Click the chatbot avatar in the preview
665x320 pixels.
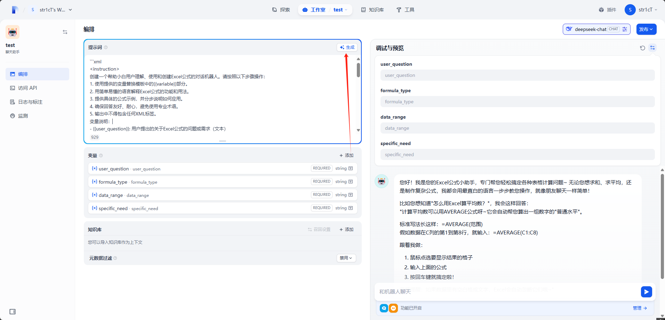coord(382,181)
